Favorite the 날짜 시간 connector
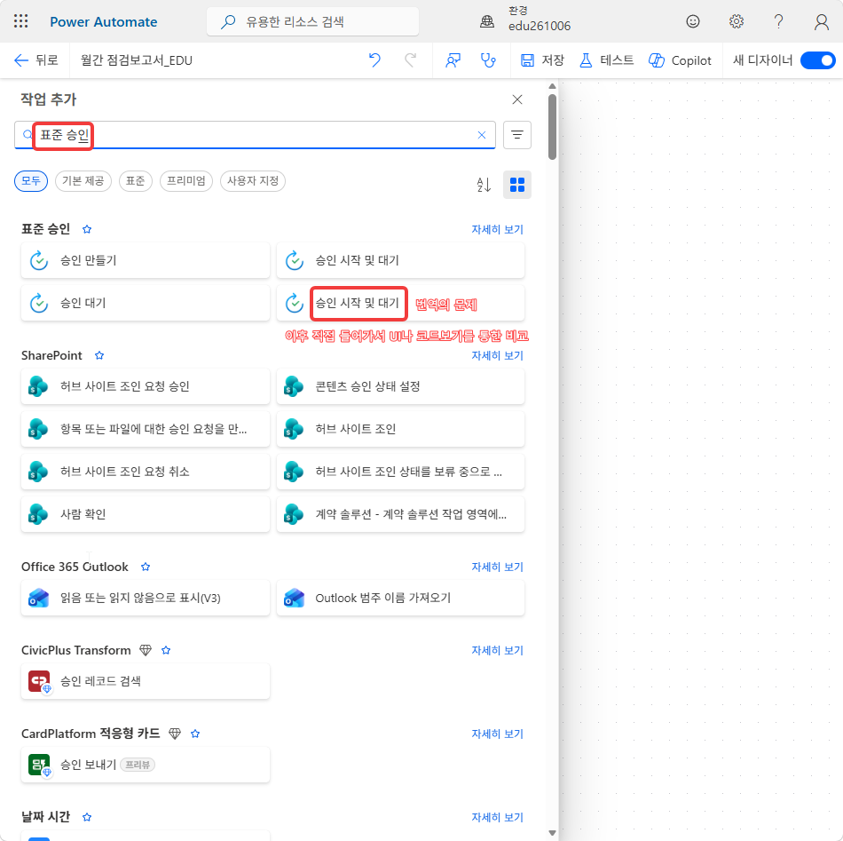The image size is (843, 841). [87, 817]
